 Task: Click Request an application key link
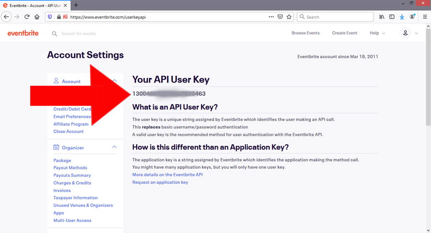(x=160, y=182)
